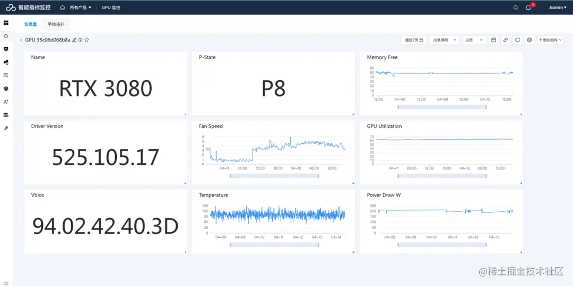Image resolution: width=573 pixels, height=286 pixels.
Task: Click the cloud logo in top bar
Action: coord(11,7)
